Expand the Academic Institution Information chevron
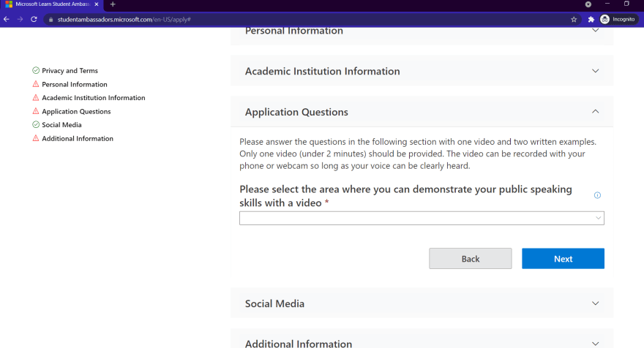Screen dimensions: 644x348 (595, 71)
